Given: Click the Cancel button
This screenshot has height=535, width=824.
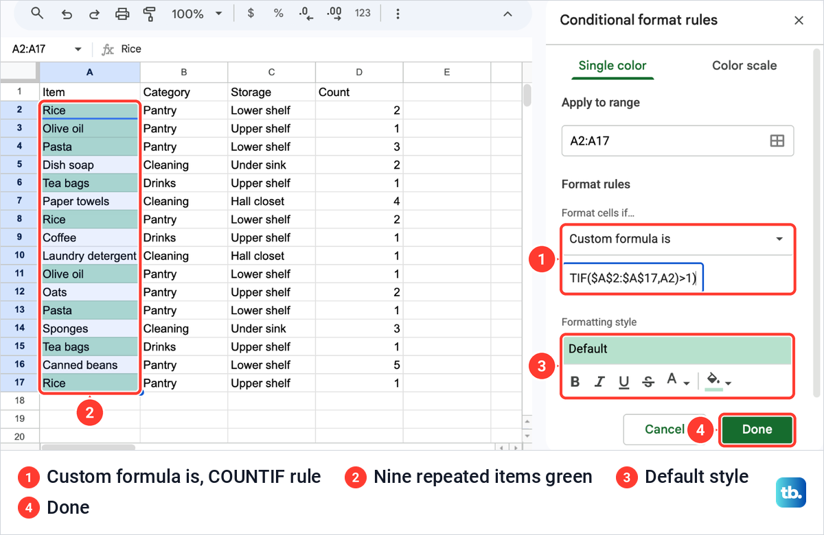Looking at the screenshot, I should 665,429.
